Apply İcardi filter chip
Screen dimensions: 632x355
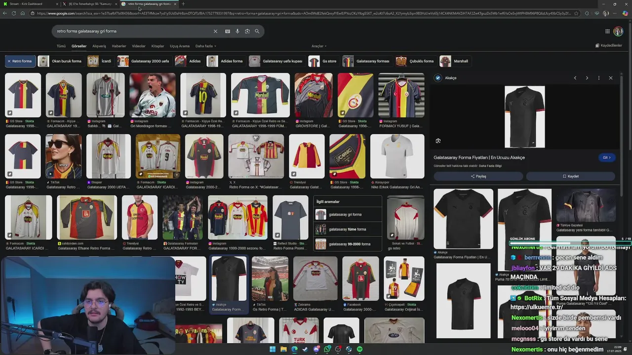tap(100, 61)
